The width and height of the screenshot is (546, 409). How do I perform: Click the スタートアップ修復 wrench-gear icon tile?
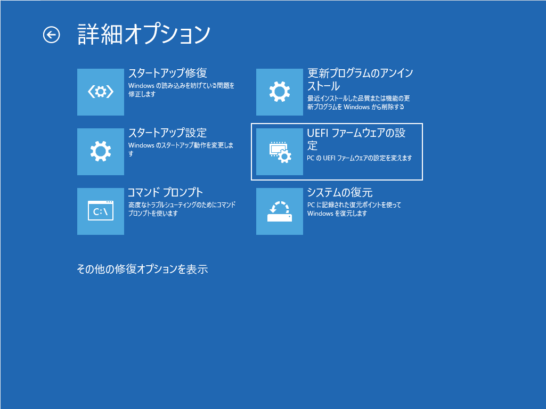pos(101,92)
